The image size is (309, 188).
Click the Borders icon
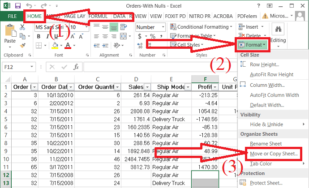point(39,46)
